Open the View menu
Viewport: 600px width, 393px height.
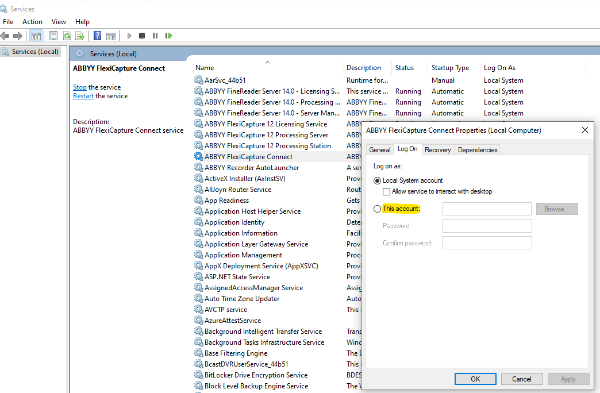click(x=59, y=22)
